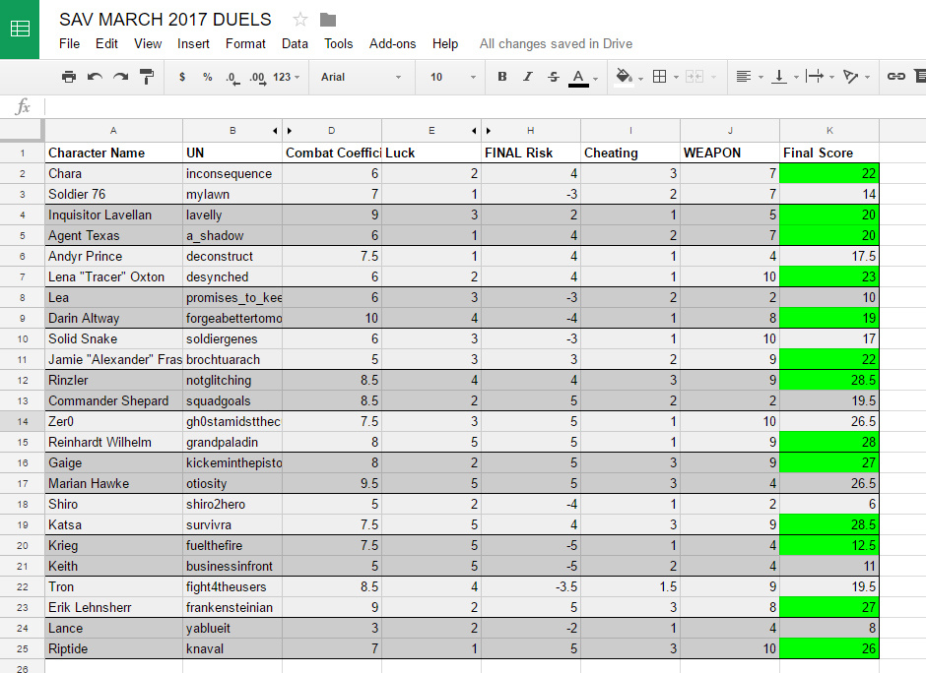Screen dimensions: 926x673
Task: Open the vertical align dropdown
Action: coord(785,77)
